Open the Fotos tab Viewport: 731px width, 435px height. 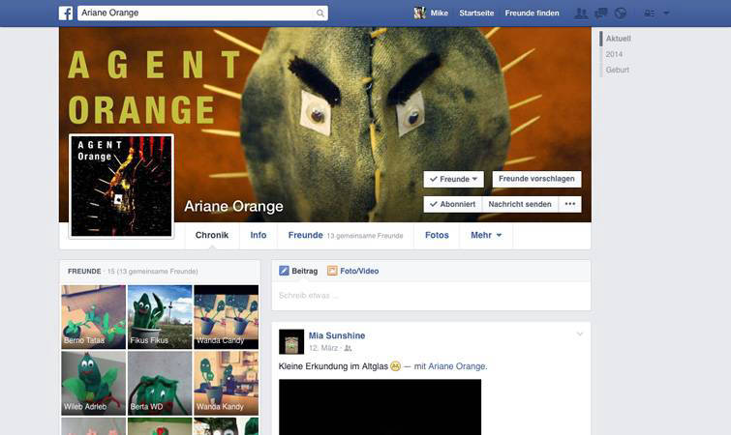click(x=437, y=235)
